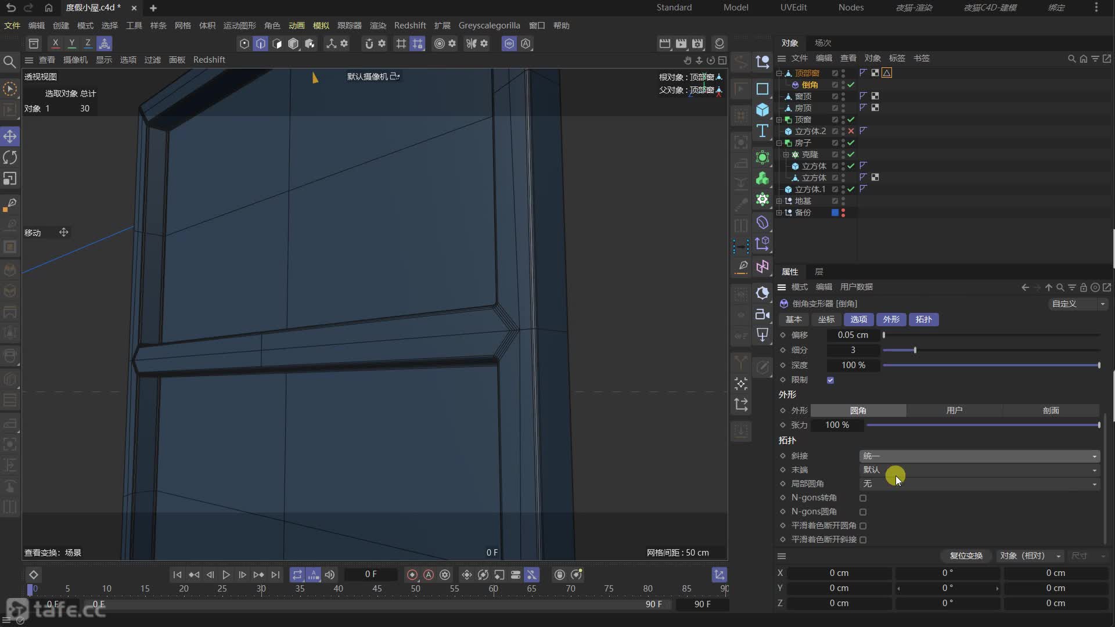Adjust the 细分 slider handle
Screen dimensions: 1115x627
coord(915,351)
